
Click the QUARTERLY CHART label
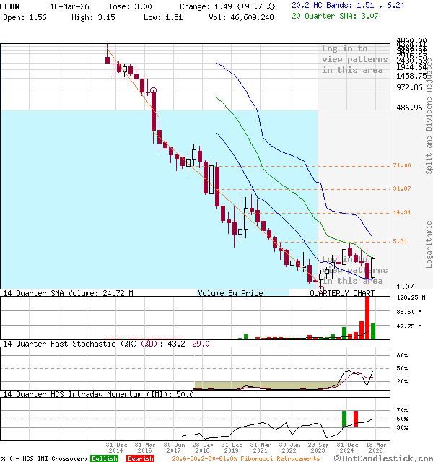tap(342, 294)
